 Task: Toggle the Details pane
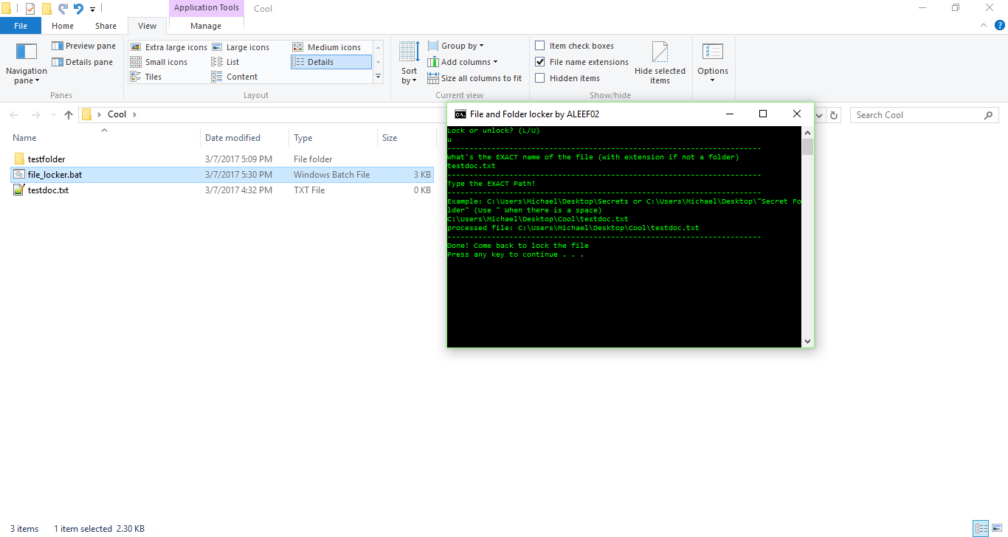tap(82, 62)
